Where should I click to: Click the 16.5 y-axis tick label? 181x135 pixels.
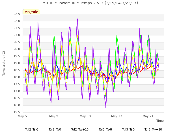click(17, 98)
